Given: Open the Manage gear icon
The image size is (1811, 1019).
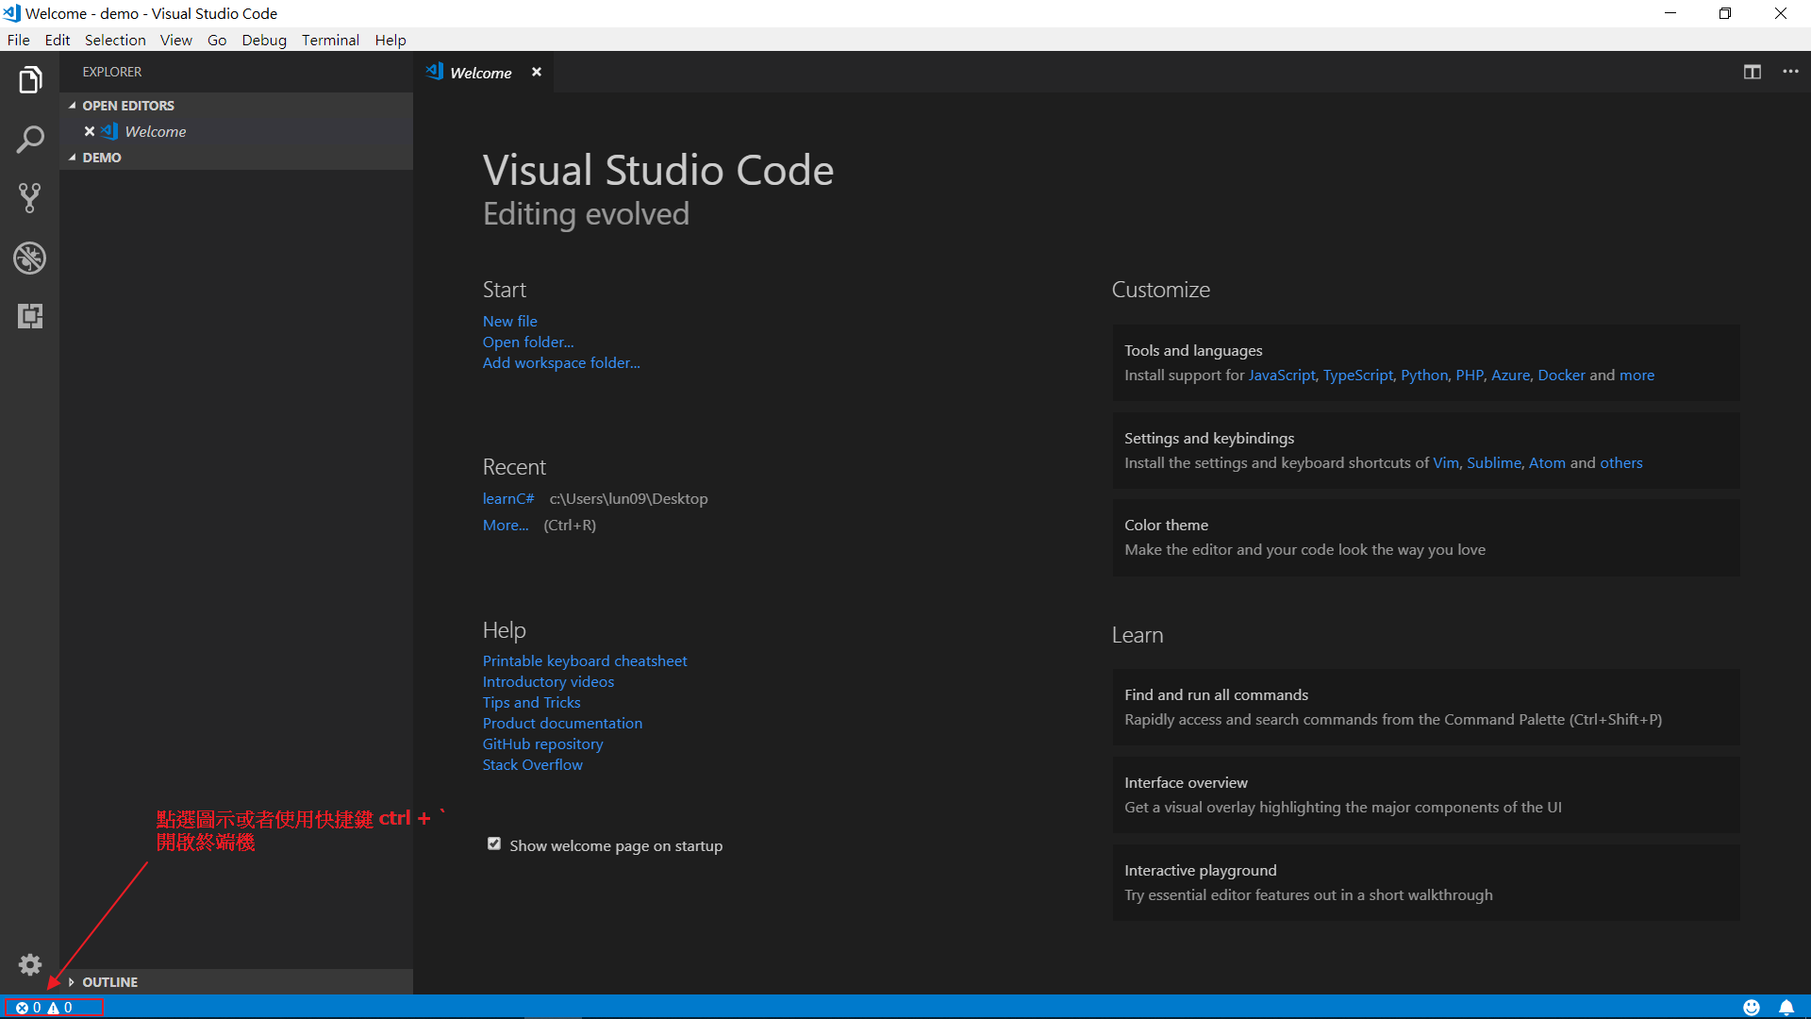Looking at the screenshot, I should pyautogui.click(x=30, y=964).
